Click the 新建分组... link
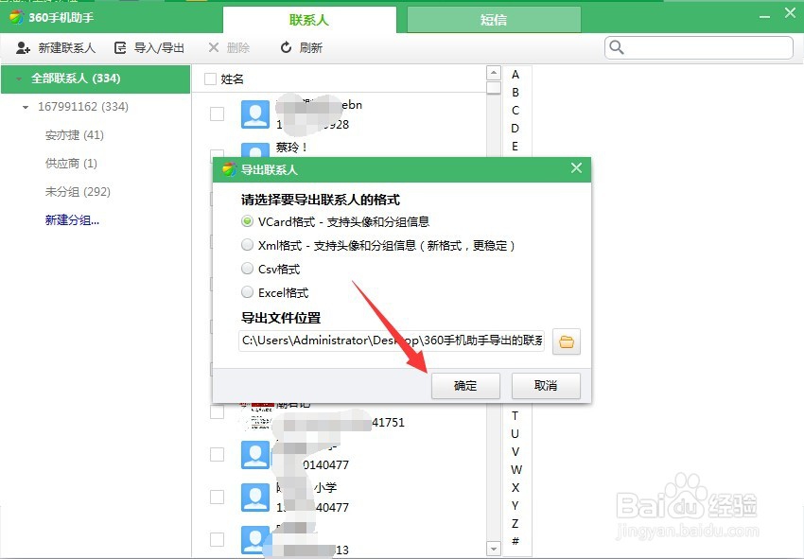Viewport: 804px width, 559px height. coord(72,220)
